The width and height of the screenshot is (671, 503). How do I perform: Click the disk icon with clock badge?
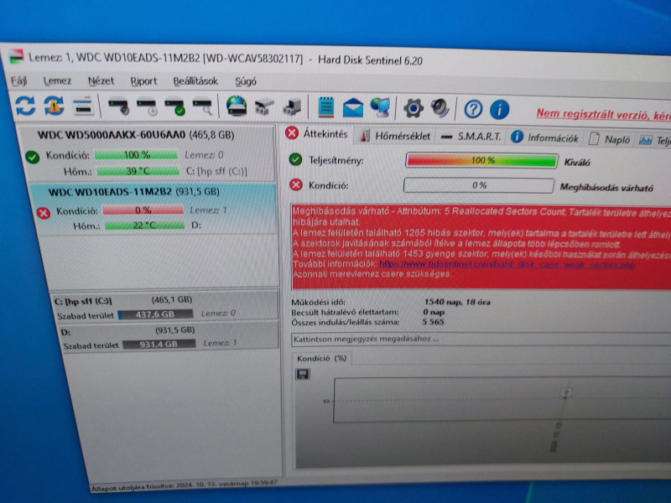point(148,107)
